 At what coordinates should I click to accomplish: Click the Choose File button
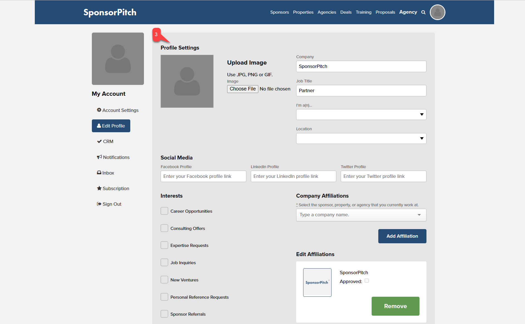coord(242,89)
